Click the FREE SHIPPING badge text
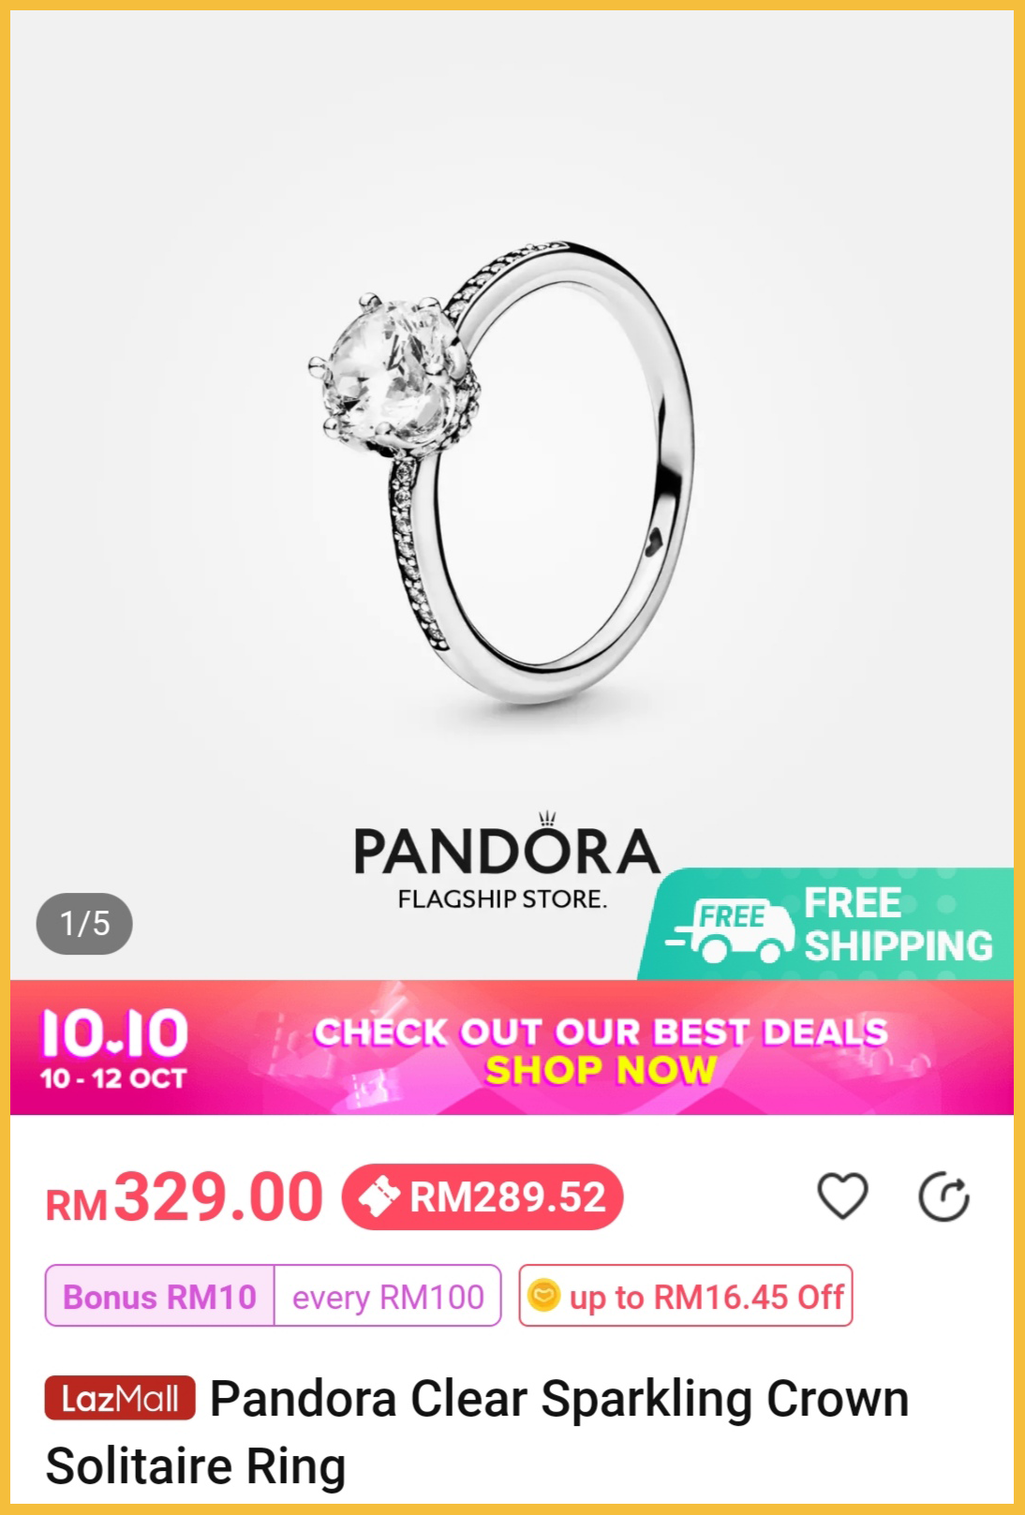 tap(898, 925)
